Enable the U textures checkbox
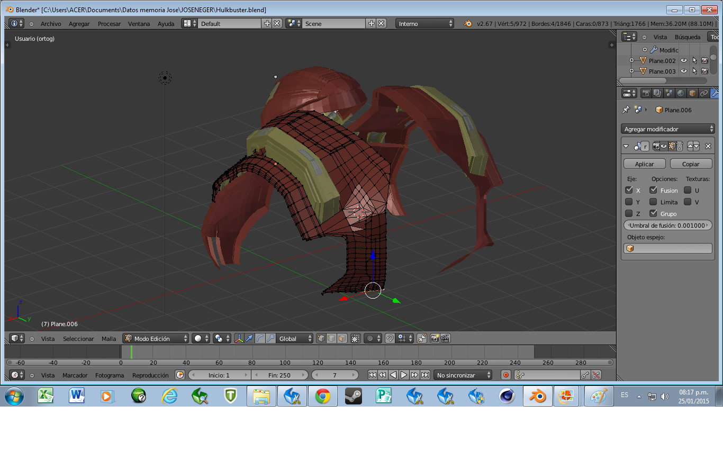This screenshot has height=468, width=723. (x=688, y=190)
